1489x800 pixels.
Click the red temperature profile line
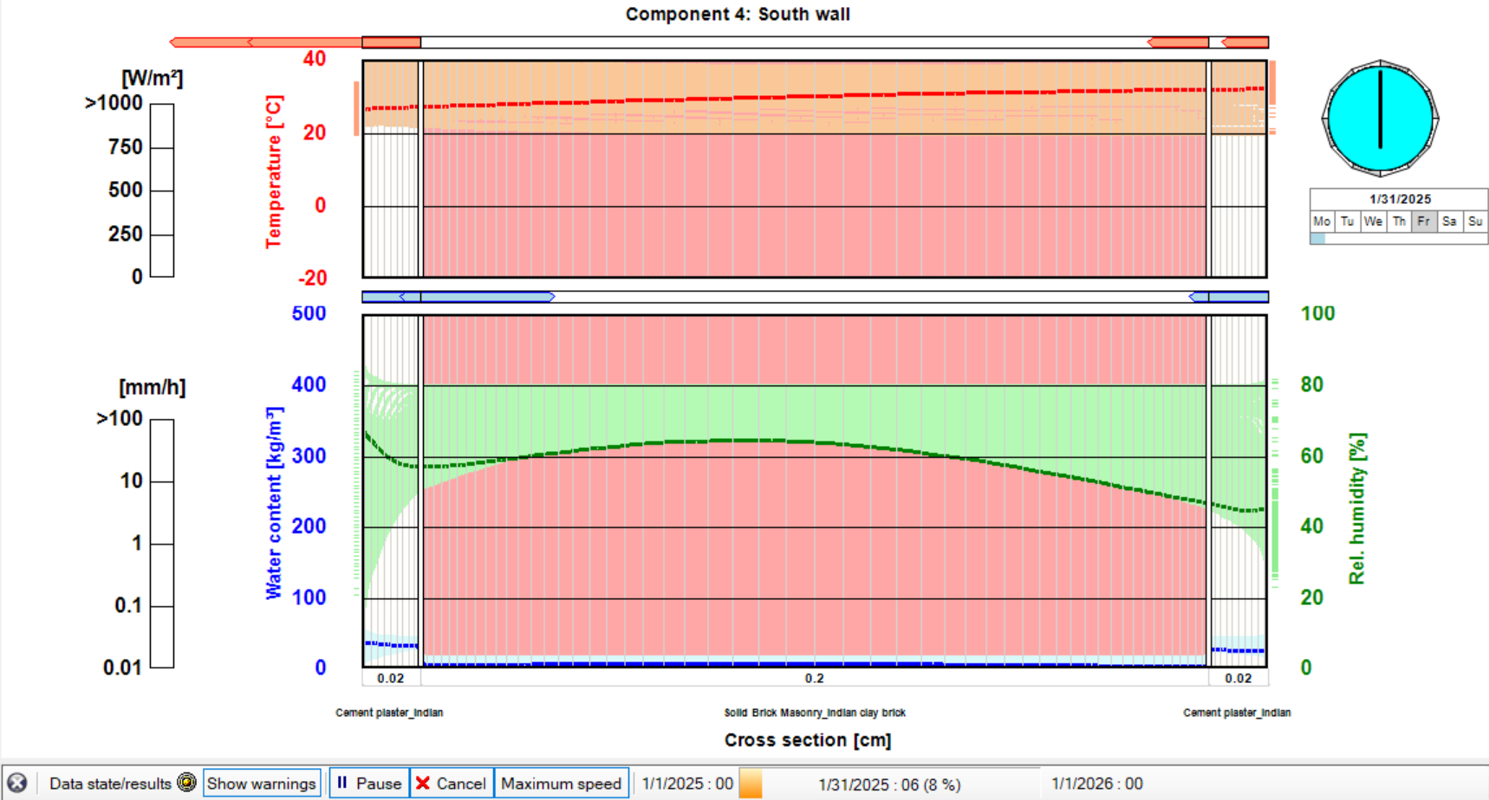click(780, 97)
